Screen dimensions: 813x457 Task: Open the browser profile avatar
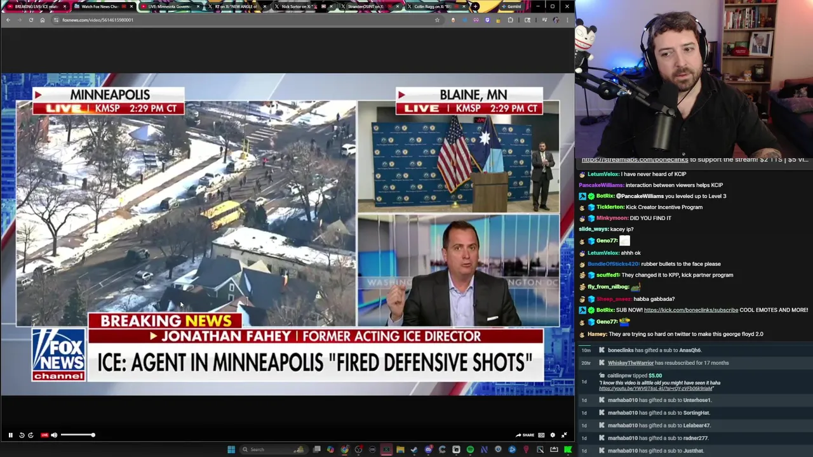(x=556, y=20)
